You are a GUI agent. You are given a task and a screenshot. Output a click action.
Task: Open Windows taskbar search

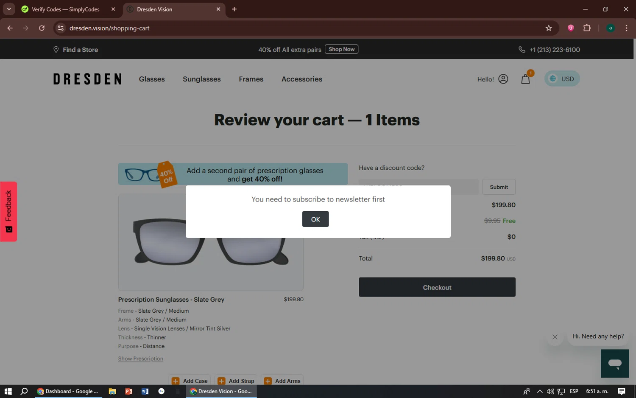click(24, 391)
